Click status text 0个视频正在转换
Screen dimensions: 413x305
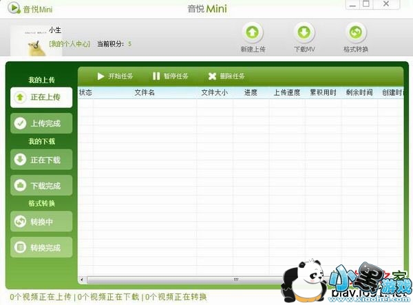176,297
